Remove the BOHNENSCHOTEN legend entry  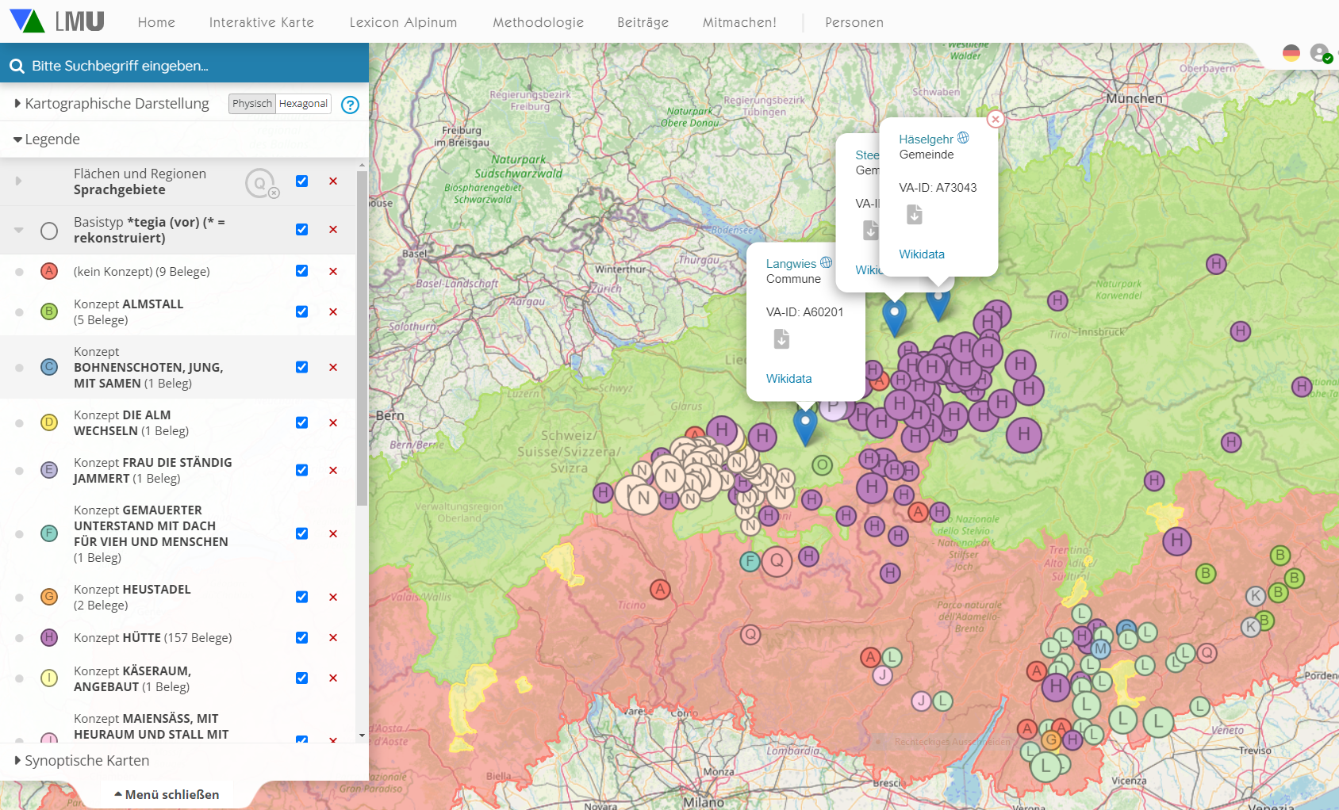333,367
